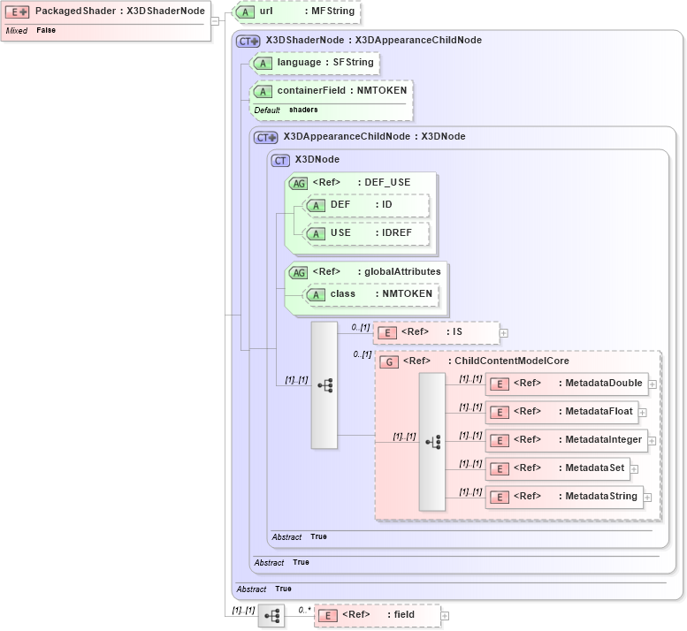Screen dimensions: 687x631
Task: Select the X3DShaderNode : X3DAppearanceChildNode title
Action: pos(374,41)
